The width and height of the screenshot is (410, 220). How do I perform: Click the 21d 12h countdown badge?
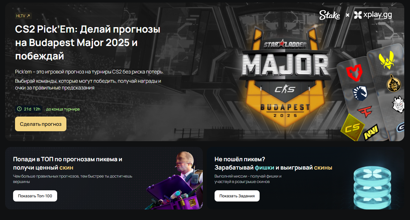(x=29, y=109)
